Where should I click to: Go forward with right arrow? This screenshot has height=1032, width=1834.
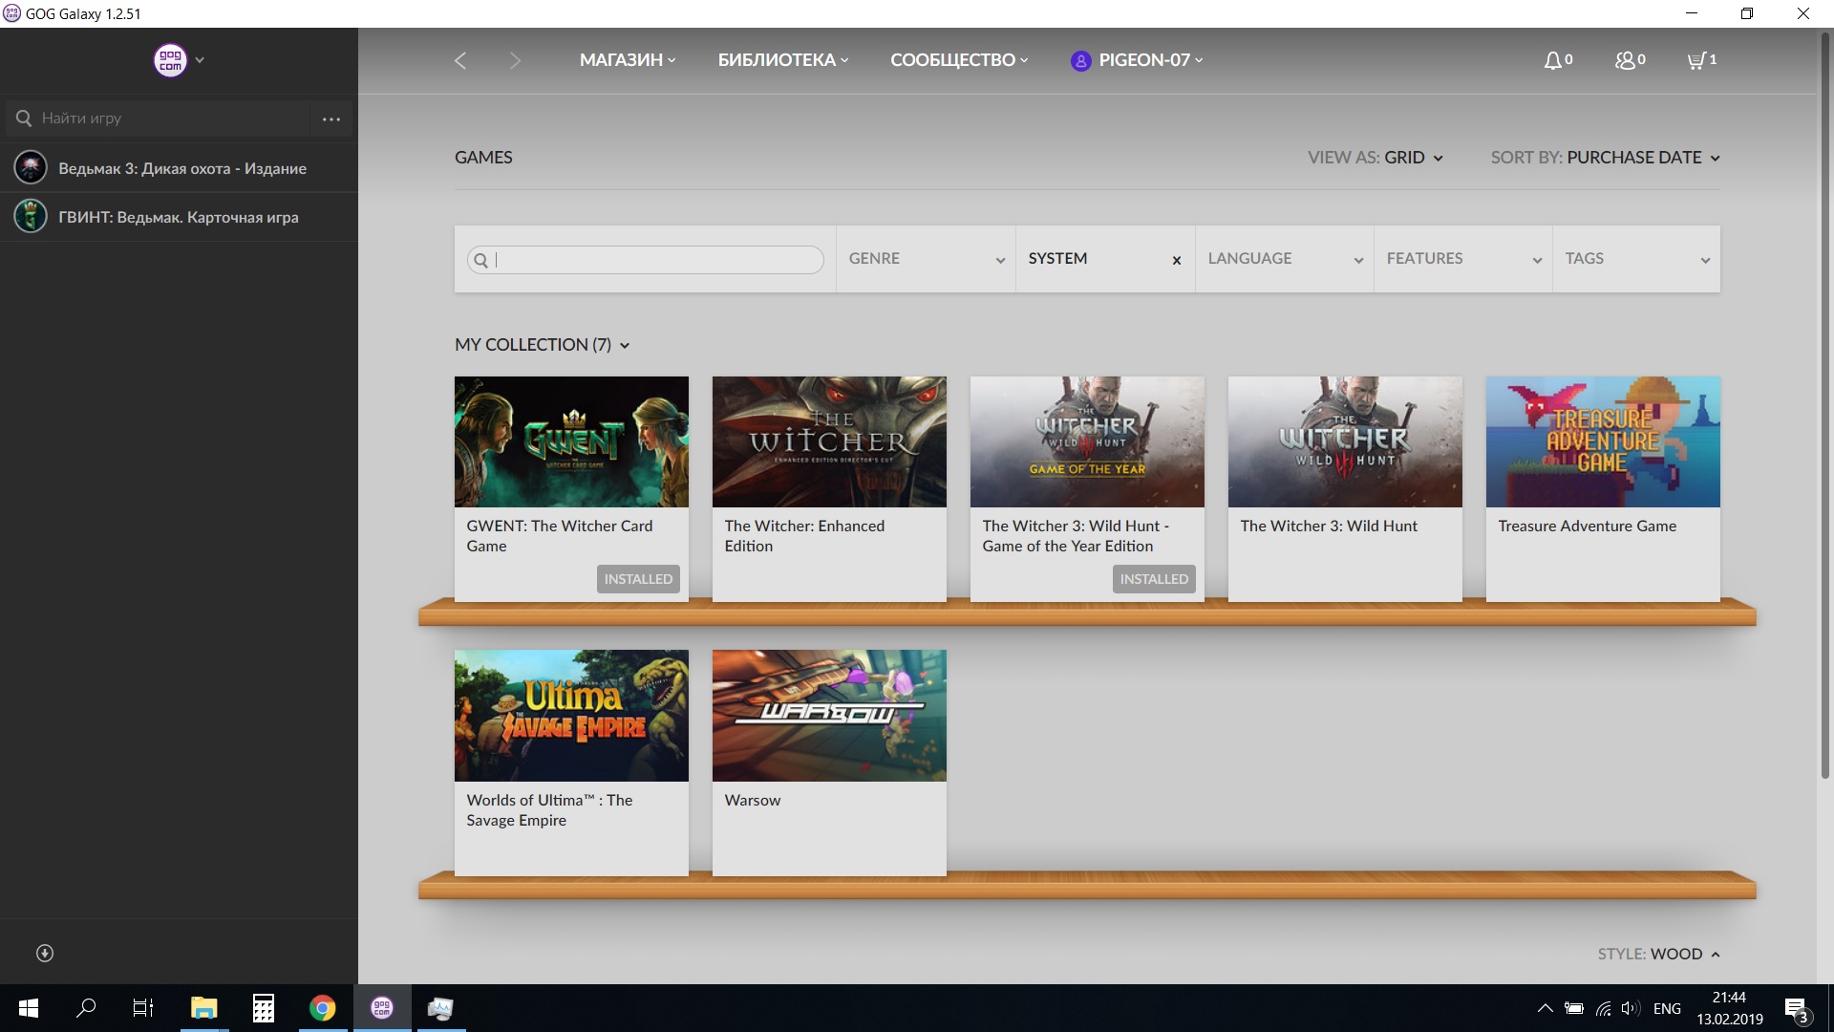515,60
